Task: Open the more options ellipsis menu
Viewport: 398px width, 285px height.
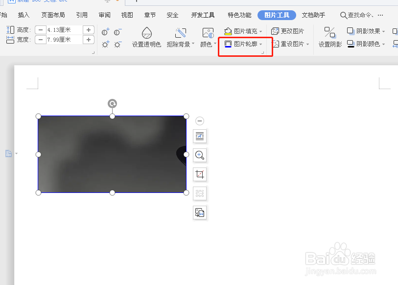Action: point(380,15)
